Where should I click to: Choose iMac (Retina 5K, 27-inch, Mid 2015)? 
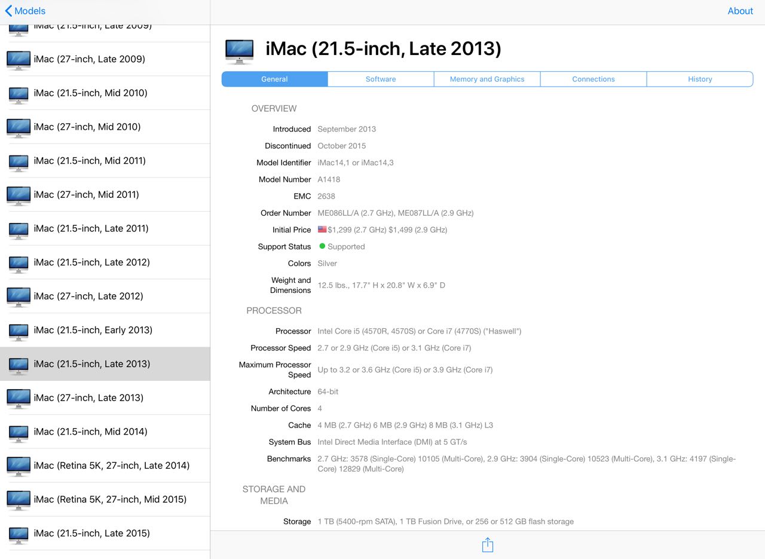click(x=105, y=499)
